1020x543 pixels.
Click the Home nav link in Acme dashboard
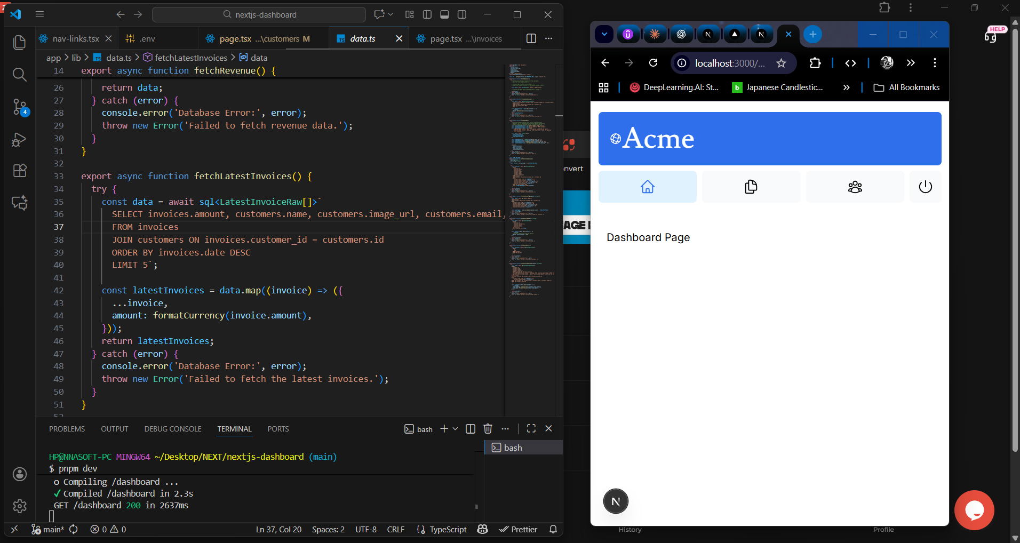click(x=648, y=187)
